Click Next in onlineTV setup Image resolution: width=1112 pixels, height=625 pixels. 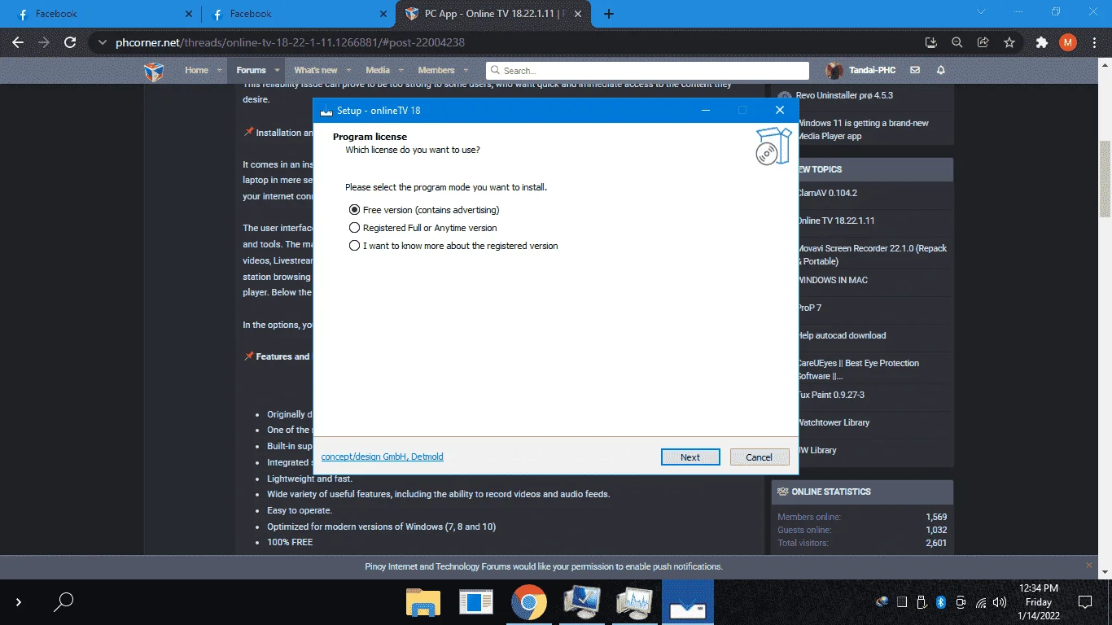point(690,457)
